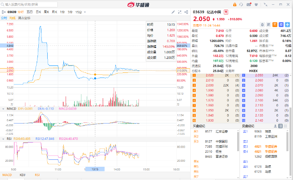Select the KDJ indicator tab
This screenshot has width=293, height=180.
click(22, 175)
